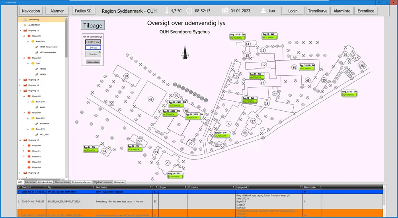Open the Eventliste button
The width and height of the screenshot is (398, 218).
click(366, 11)
